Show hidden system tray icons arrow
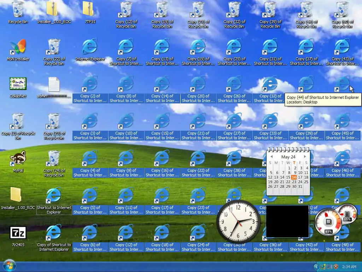Screen dimensions: 362x272 [316, 267]
